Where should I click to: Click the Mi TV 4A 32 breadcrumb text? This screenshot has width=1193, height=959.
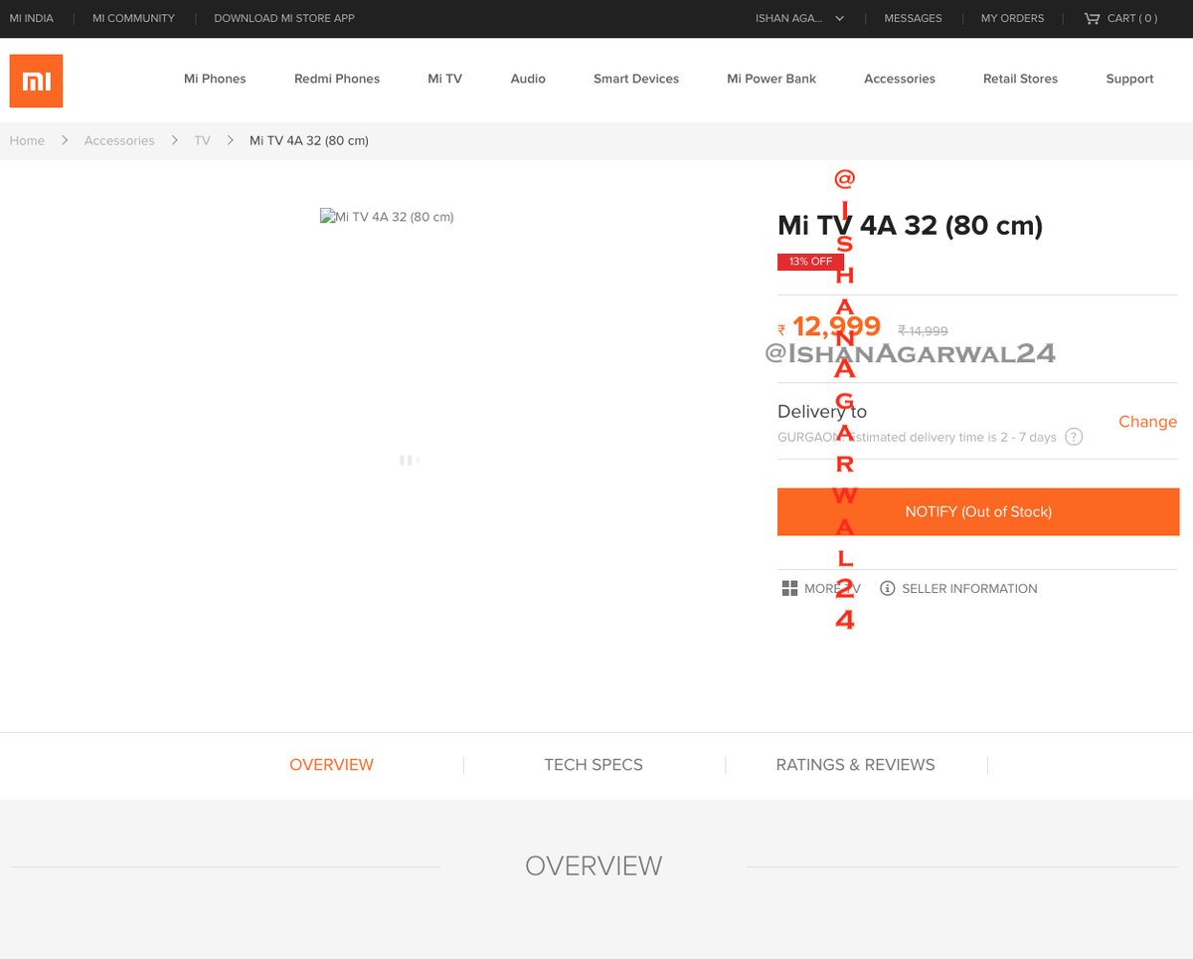309,140
